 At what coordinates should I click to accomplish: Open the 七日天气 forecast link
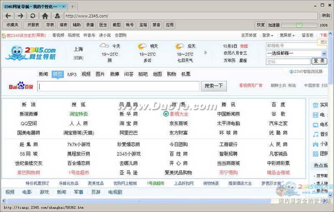click(x=185, y=61)
